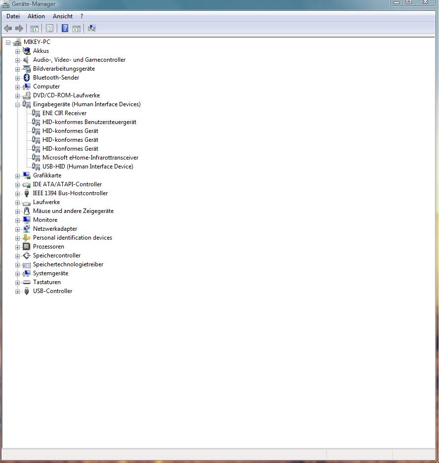Image resolution: width=439 pixels, height=463 pixels.
Task: Minimize the Geräte-Manager window
Action: (x=396, y=2)
